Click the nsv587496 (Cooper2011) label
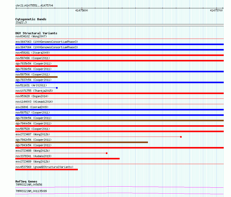The width and height of the screenshot is (231, 197). click(x=33, y=58)
